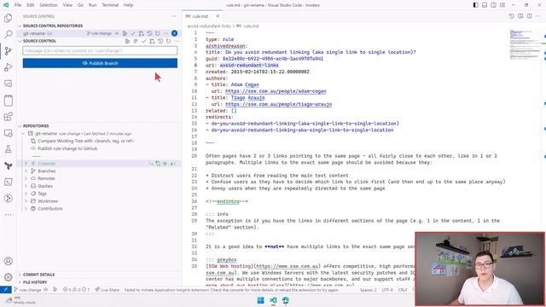Click branch graph icon in Source Control header

[152, 41]
